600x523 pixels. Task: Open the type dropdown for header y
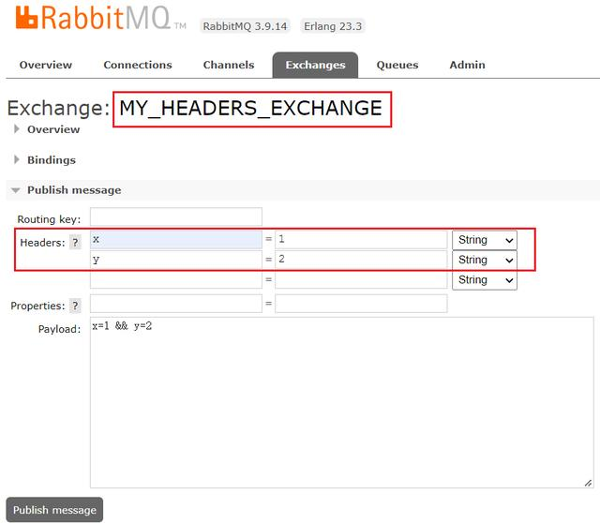(484, 260)
